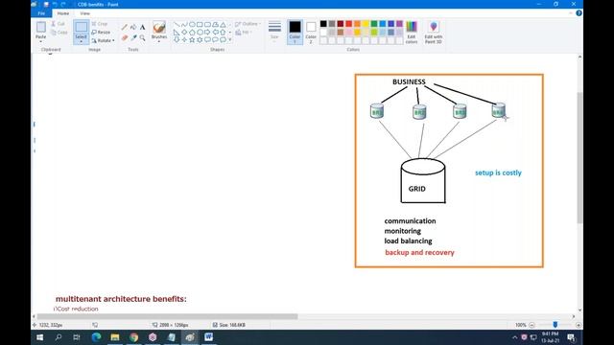Click the horizontal scrollbar thumb
This screenshot has height=345, width=614.
[168, 316]
